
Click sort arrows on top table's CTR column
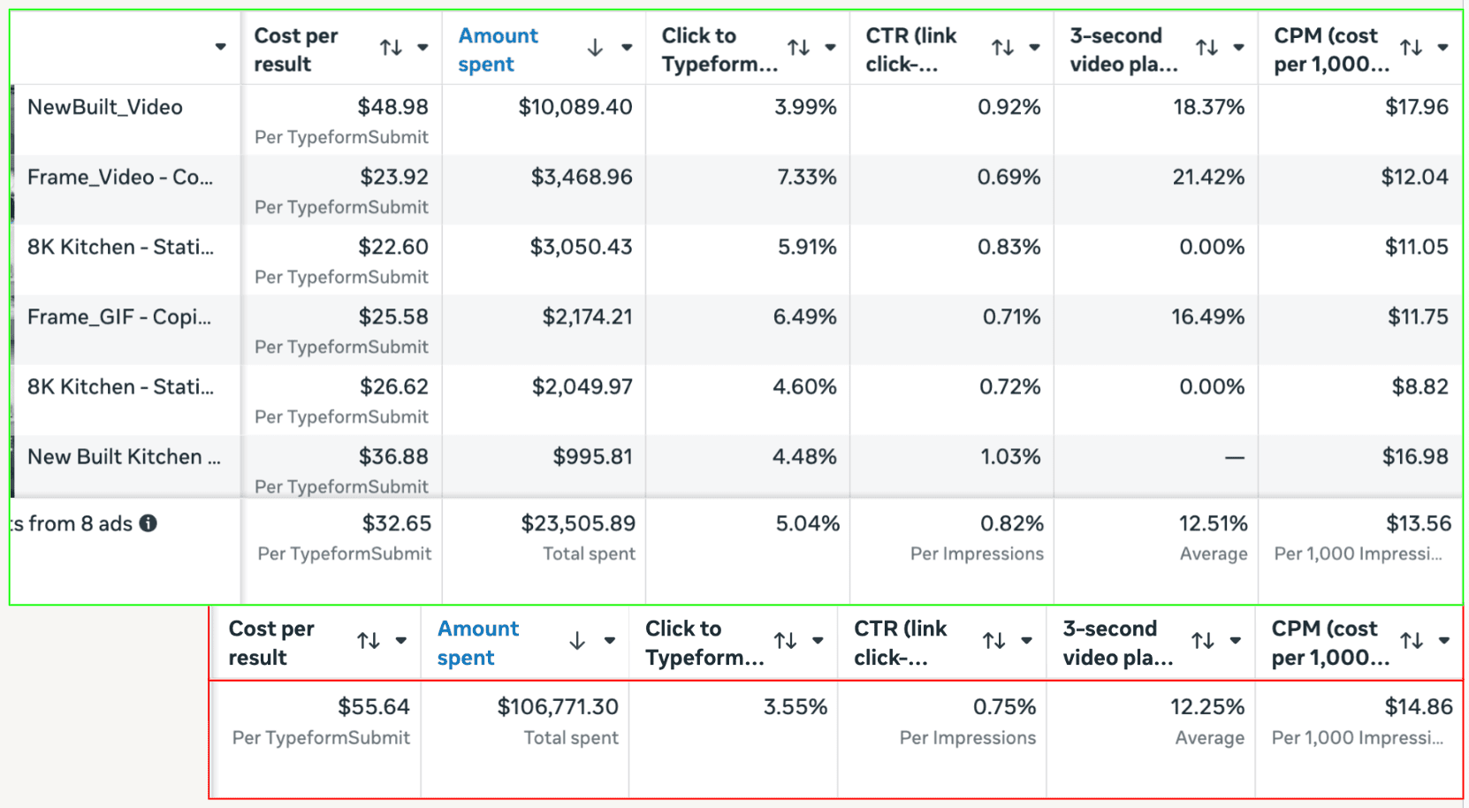tap(1002, 48)
